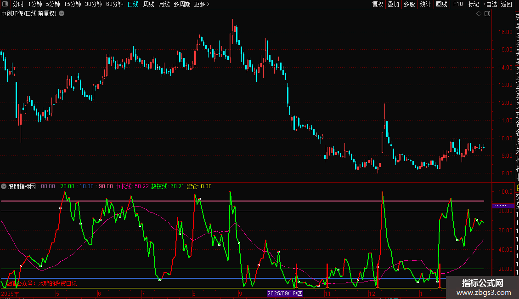The height and width of the screenshot is (299, 519).
Task: Expand the 股朋指标网 indicator dropdown arrow
Action: tap(4, 186)
